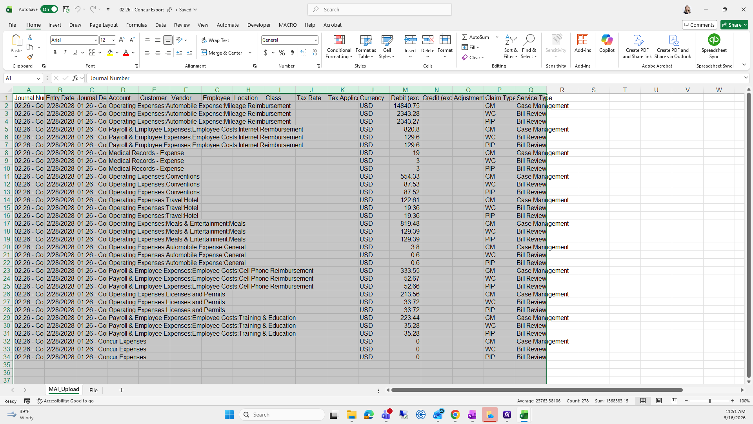Open the Comments pane button
753x424 pixels.
(699, 25)
